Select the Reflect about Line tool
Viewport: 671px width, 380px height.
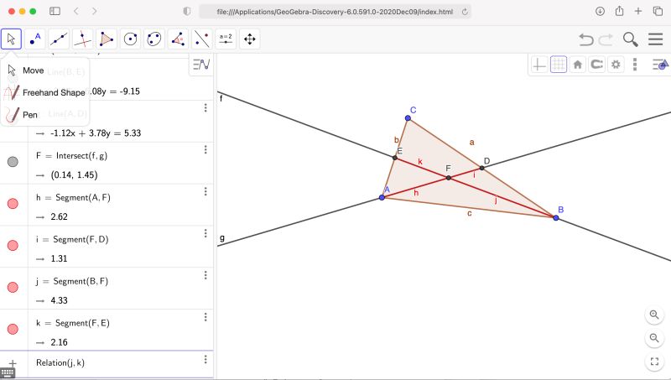coord(202,39)
